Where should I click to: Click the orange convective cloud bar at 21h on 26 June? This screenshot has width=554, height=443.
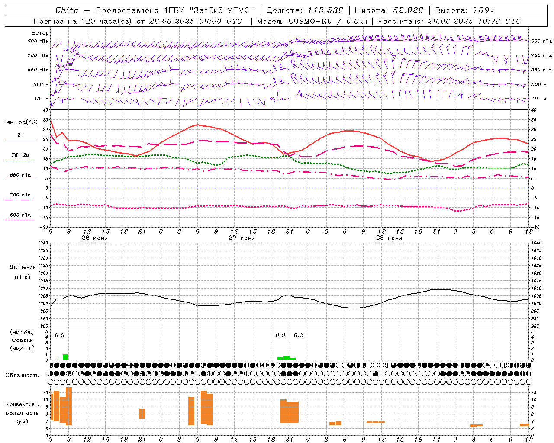click(x=142, y=414)
